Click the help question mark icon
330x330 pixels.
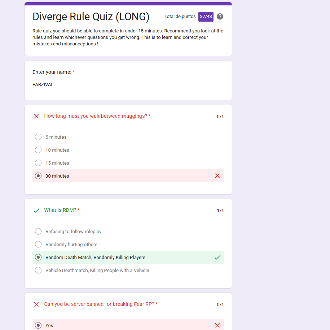[220, 17]
